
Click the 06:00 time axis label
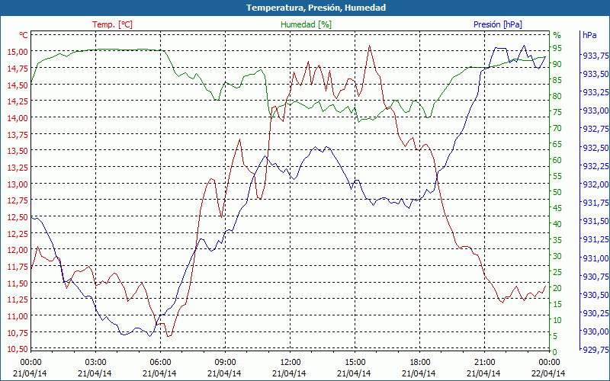[x=160, y=363]
